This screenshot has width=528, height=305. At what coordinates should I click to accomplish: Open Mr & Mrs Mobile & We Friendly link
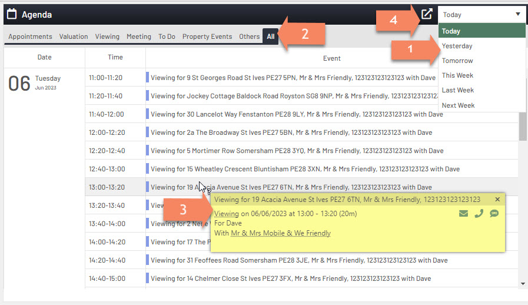(280, 233)
